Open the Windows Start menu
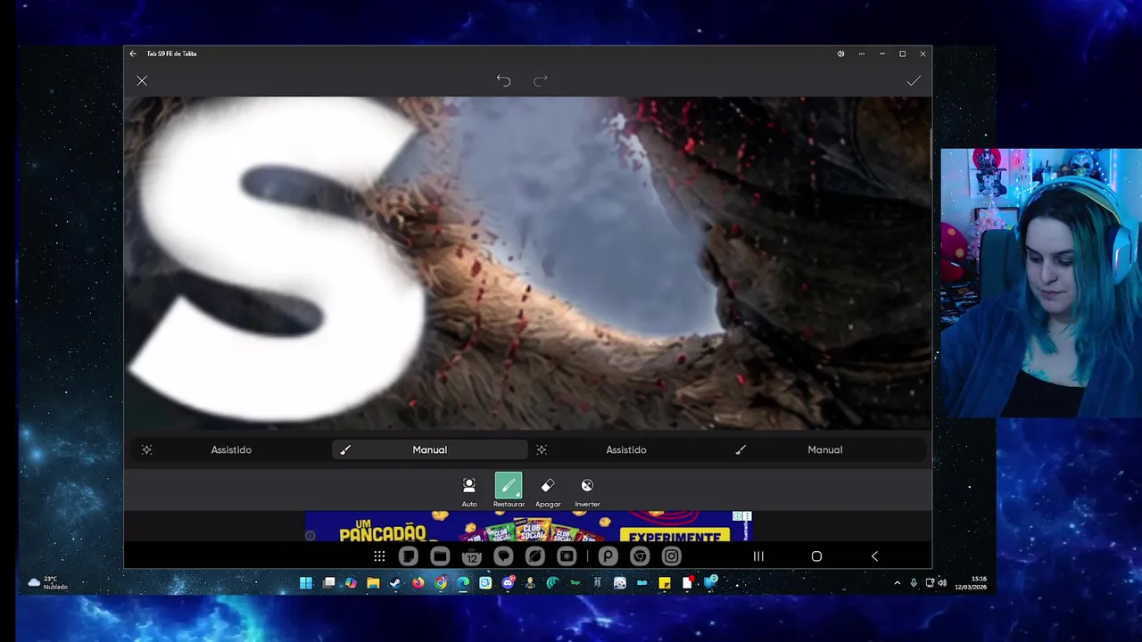Viewport: 1142px width, 642px height. [305, 583]
